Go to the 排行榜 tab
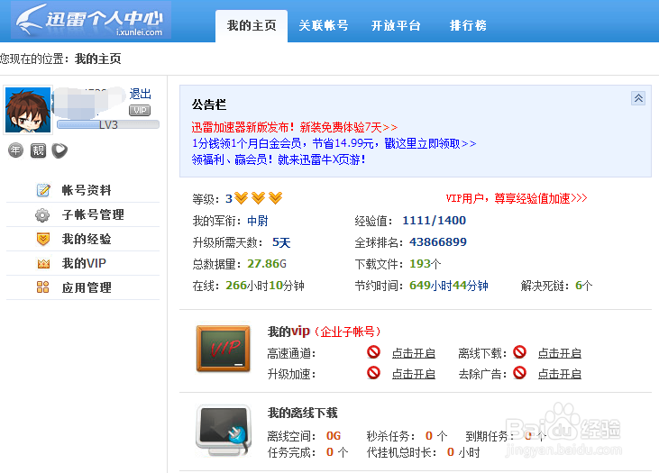This screenshot has width=659, height=473. [x=468, y=25]
